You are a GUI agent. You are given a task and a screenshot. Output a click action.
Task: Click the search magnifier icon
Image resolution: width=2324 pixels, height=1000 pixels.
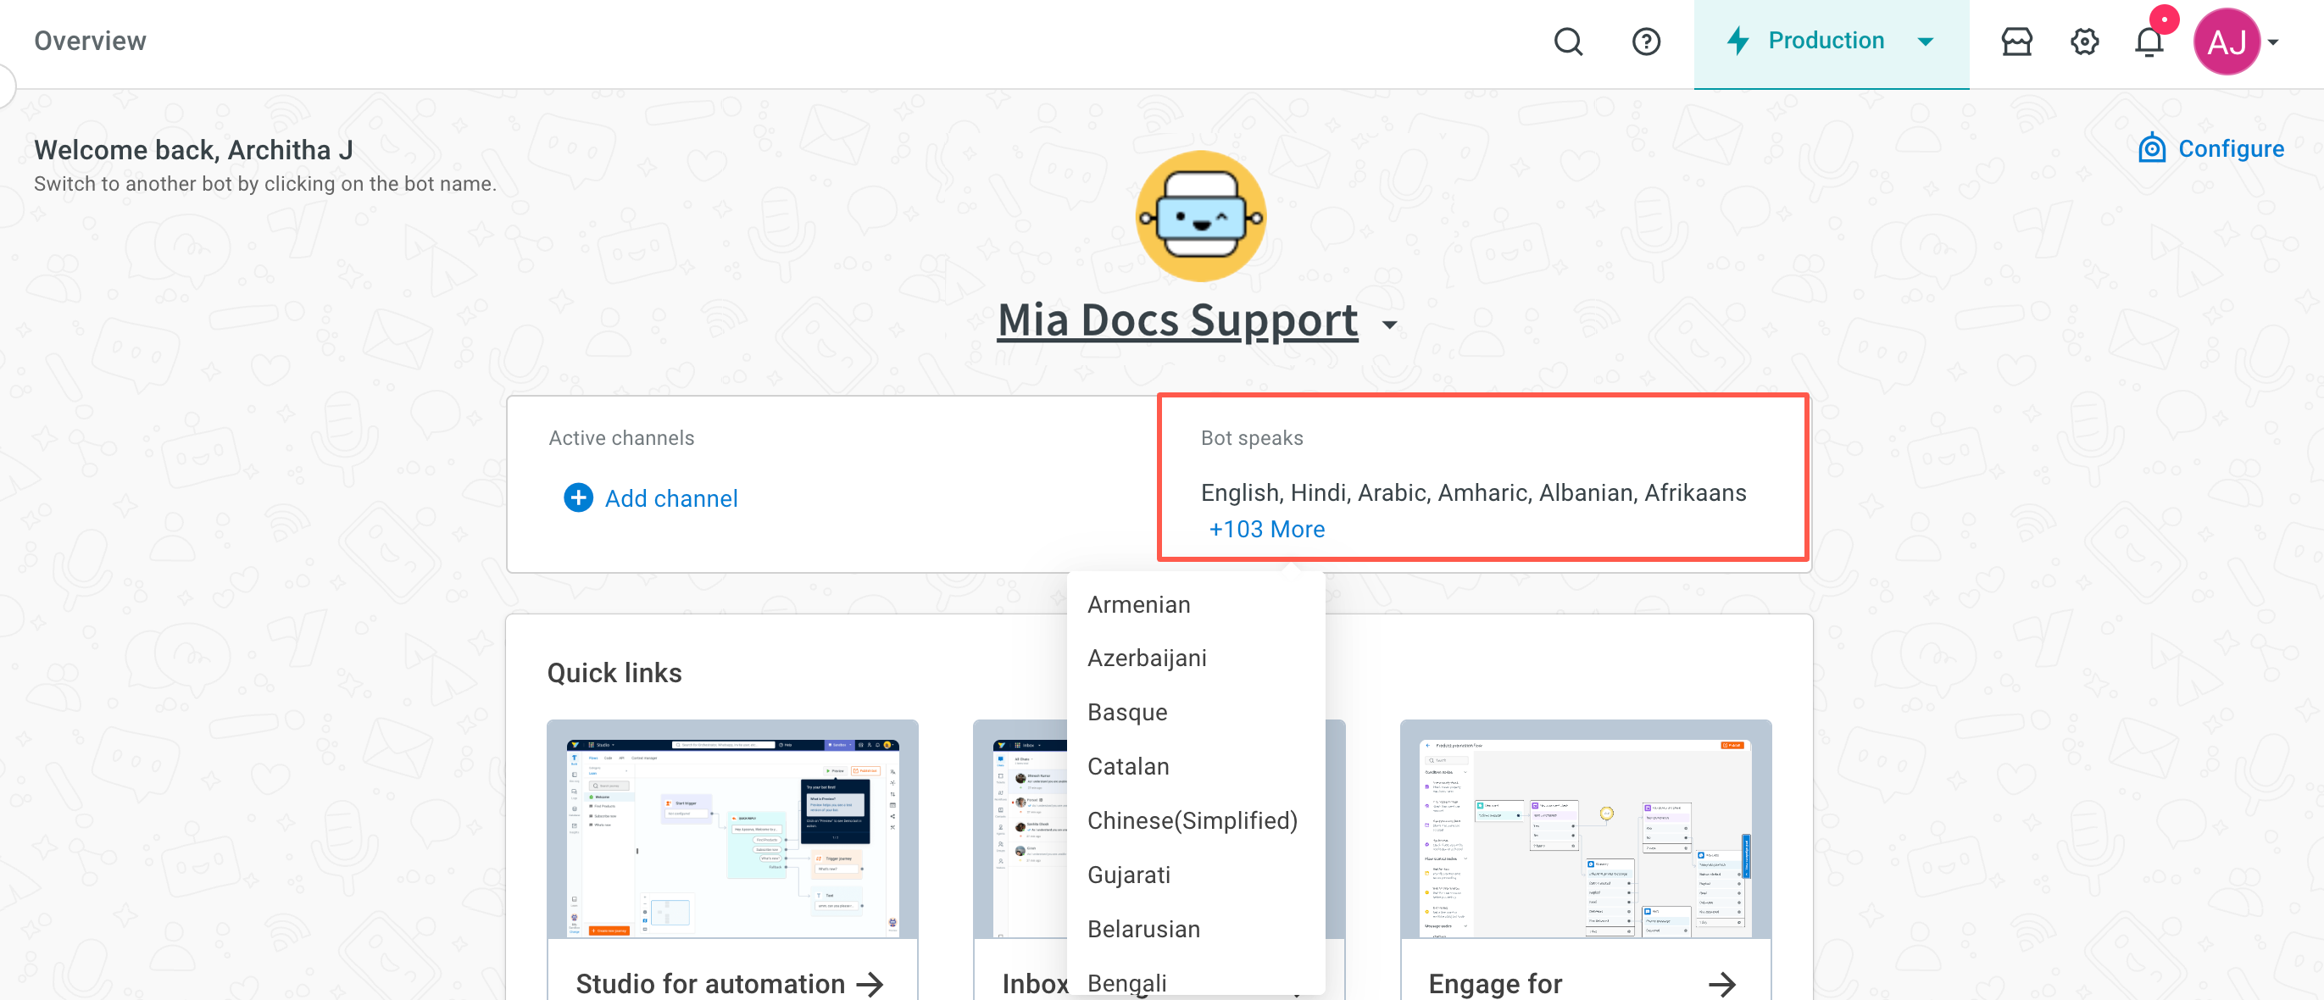coord(1568,42)
